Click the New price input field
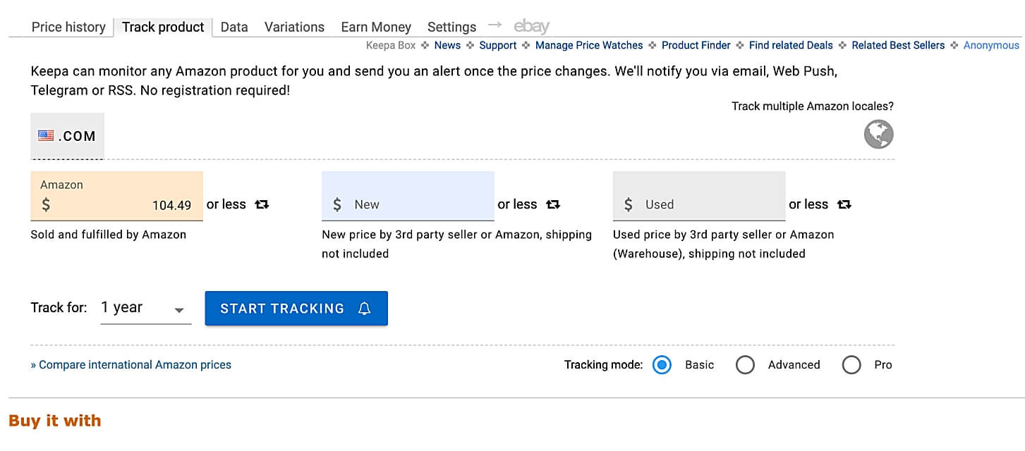Screen dimensions: 1025x451 pos(408,197)
